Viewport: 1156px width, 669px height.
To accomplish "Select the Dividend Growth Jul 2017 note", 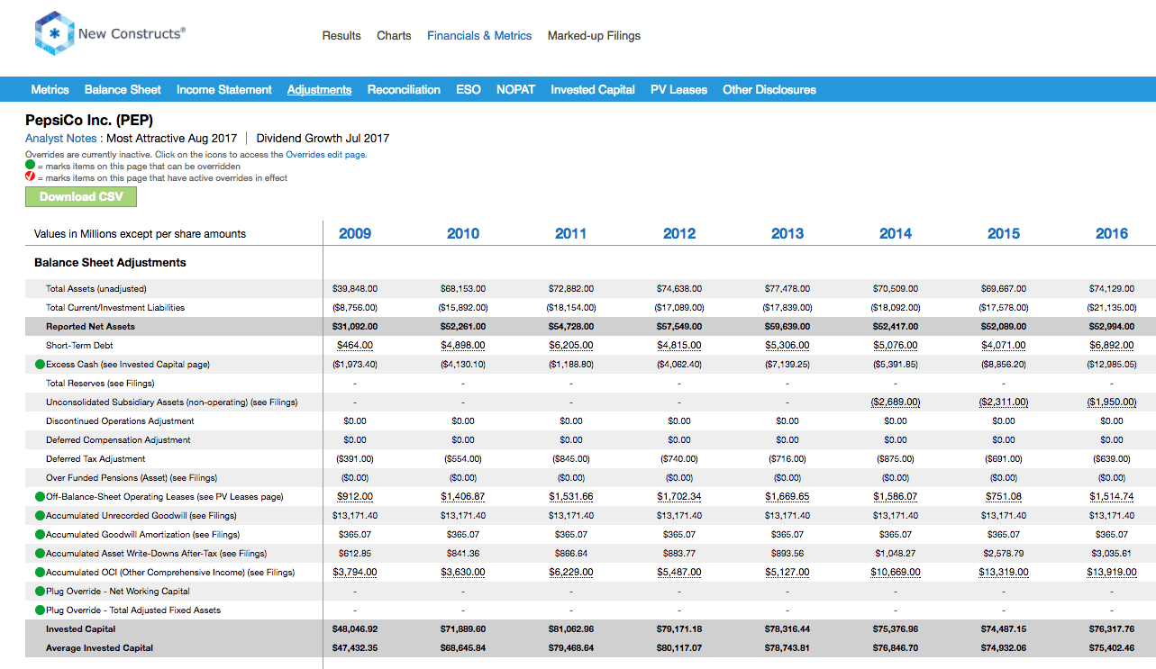I will [323, 139].
